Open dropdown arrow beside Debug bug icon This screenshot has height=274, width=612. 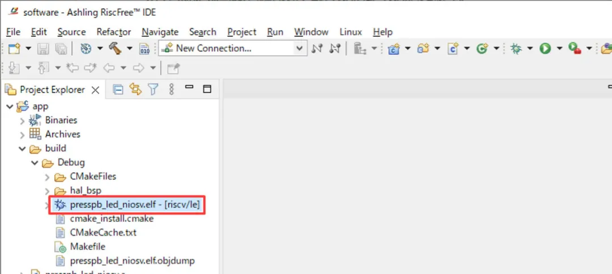point(530,48)
